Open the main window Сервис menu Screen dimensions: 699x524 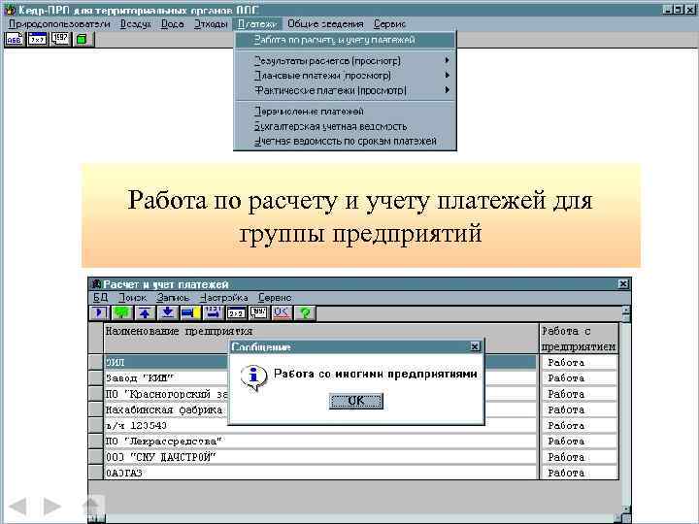(389, 24)
